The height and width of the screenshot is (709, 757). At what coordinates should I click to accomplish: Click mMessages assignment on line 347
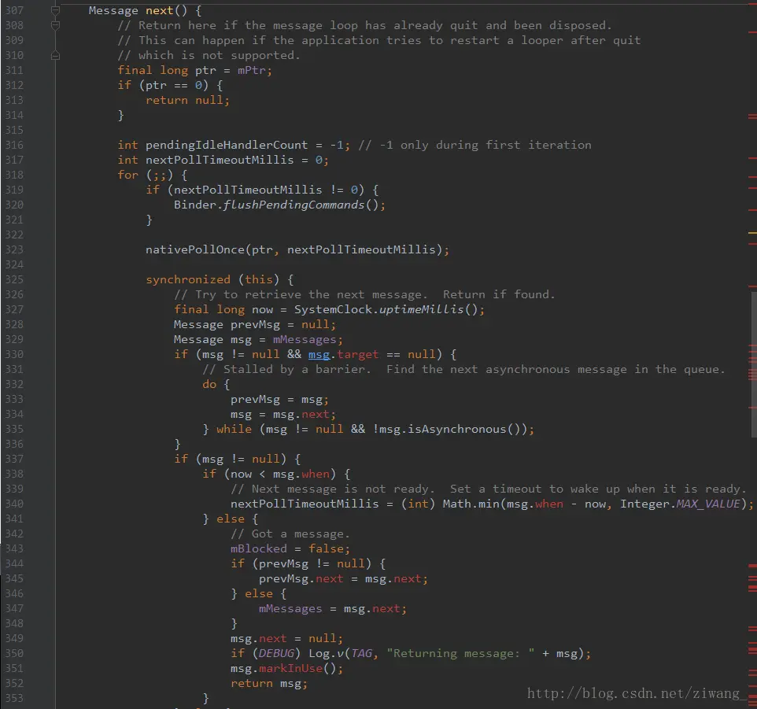click(290, 609)
